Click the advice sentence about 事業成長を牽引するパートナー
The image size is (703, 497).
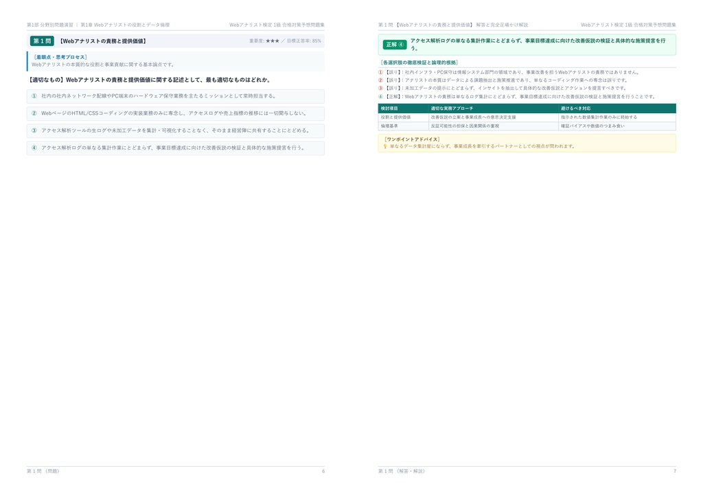[482, 146]
